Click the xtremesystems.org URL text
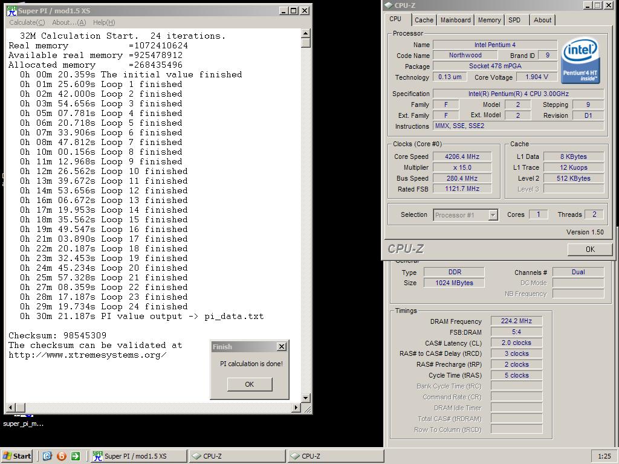This screenshot has height=464, width=619. pos(87,355)
